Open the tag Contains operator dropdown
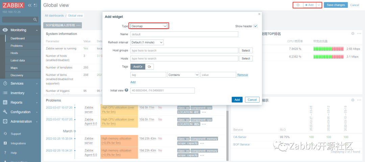 183,75
